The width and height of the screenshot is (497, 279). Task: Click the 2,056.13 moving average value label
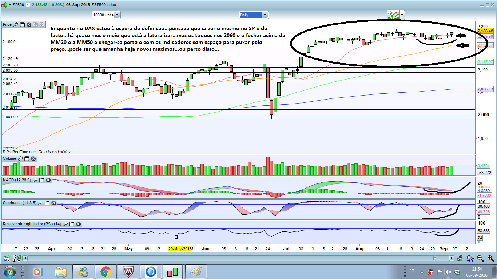(485, 89)
